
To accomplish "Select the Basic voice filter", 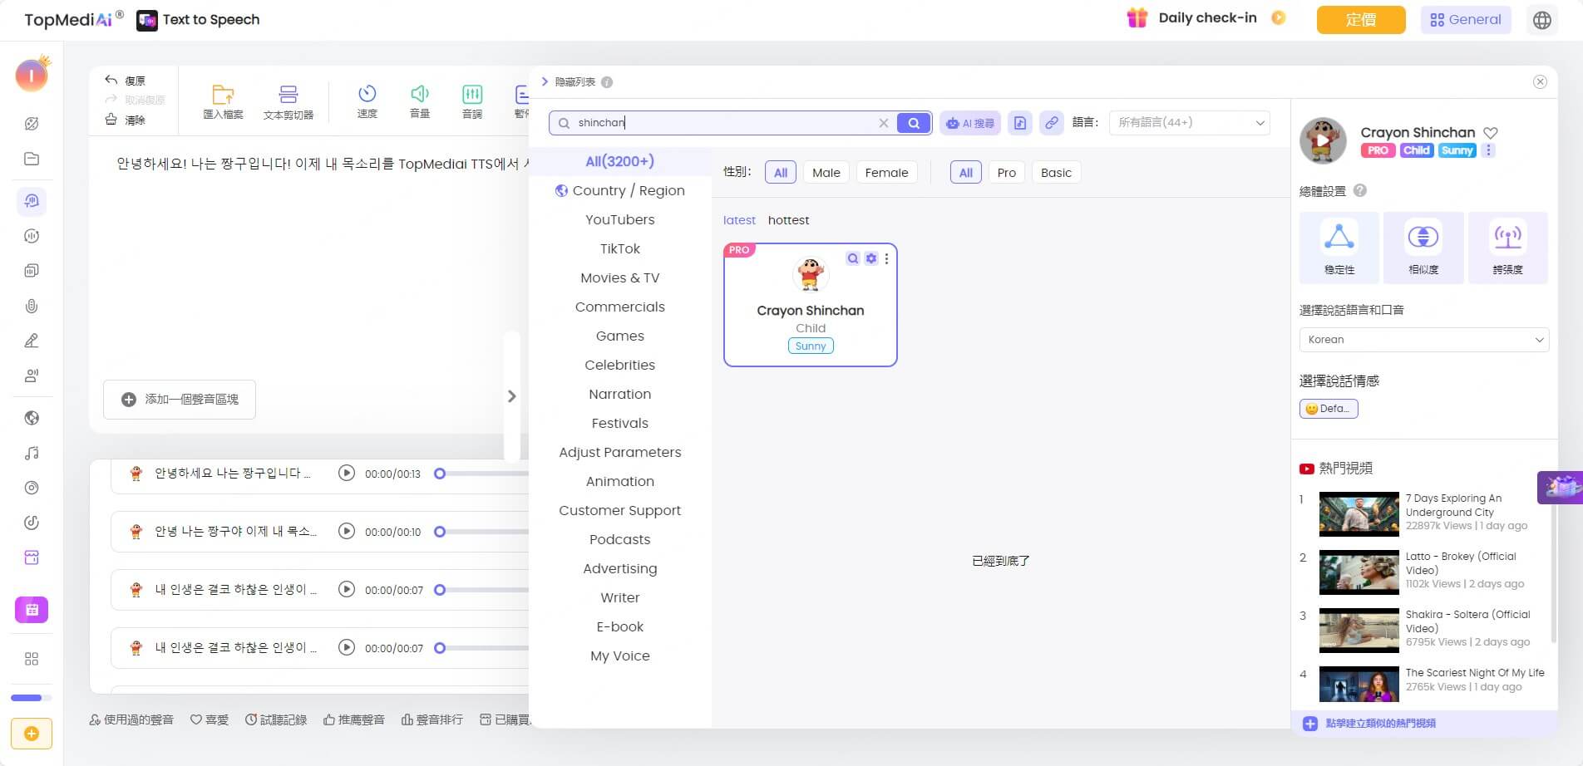I will 1056,173.
